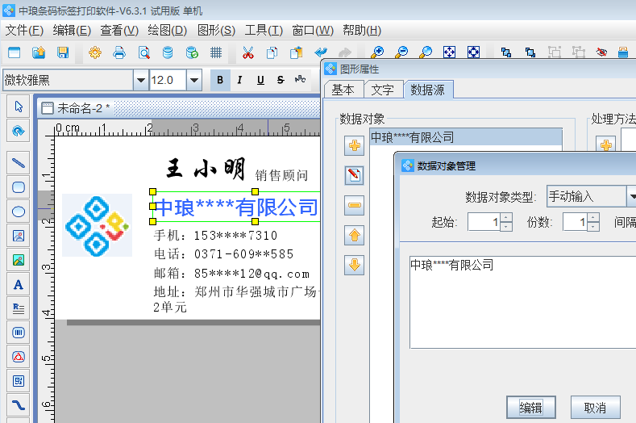Click the 取消 button
The height and width of the screenshot is (423, 636).
[595, 408]
